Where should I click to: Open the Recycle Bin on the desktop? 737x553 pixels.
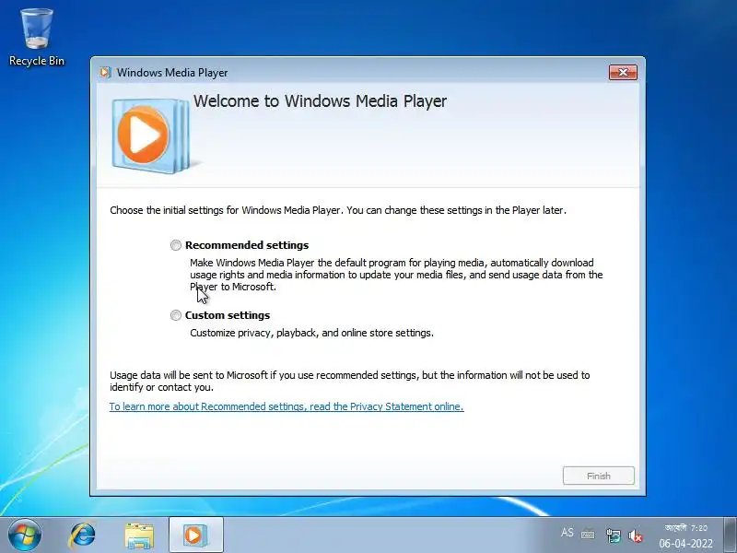[37, 38]
